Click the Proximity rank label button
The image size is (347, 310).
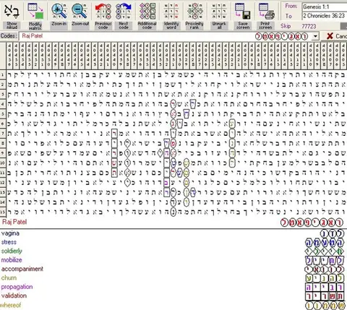tap(194, 25)
